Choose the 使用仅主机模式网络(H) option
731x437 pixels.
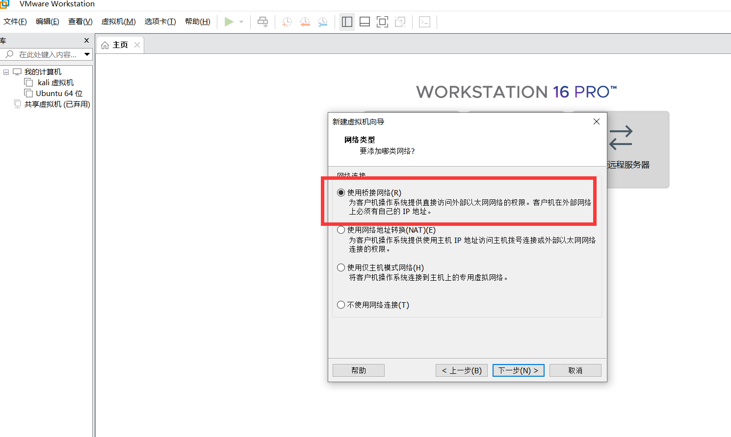[341, 267]
